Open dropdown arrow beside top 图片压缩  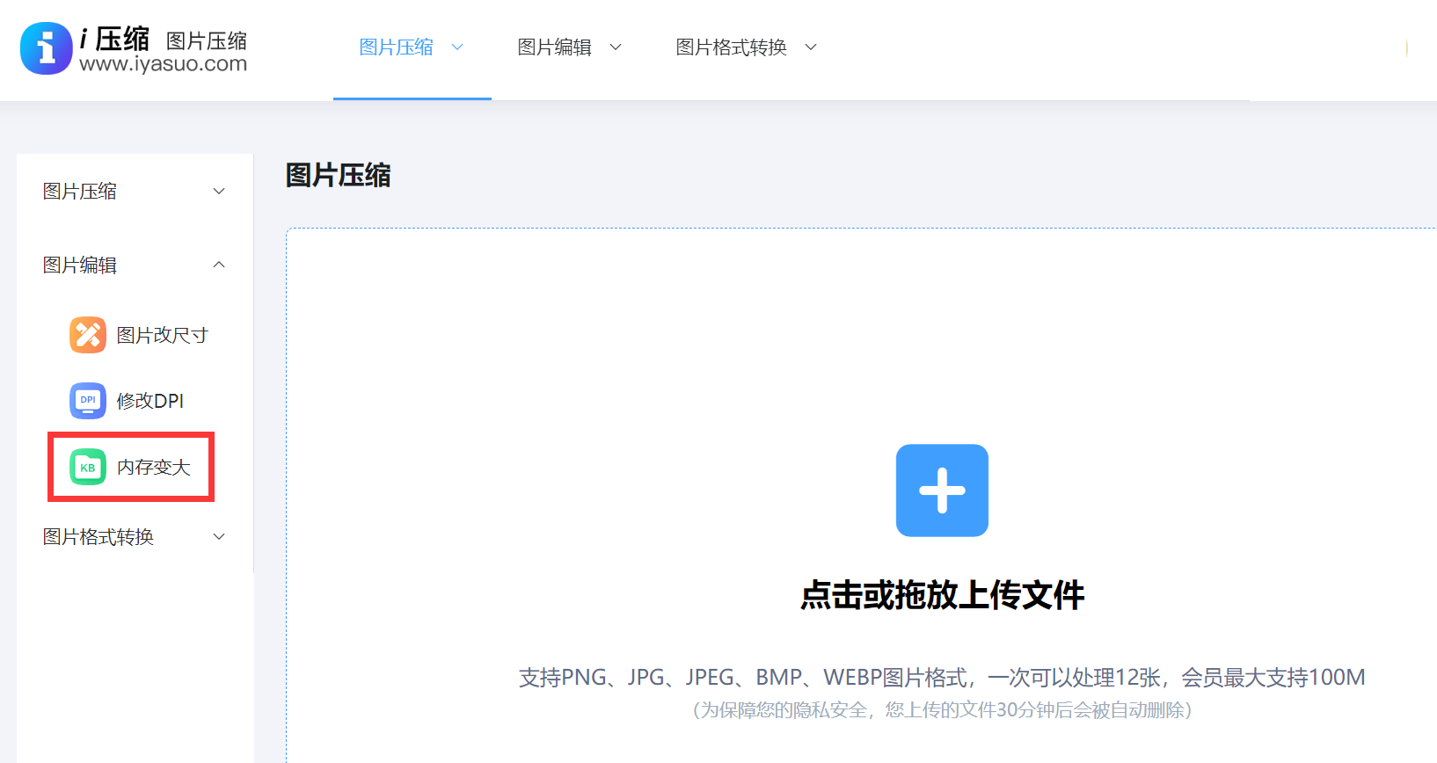(457, 47)
